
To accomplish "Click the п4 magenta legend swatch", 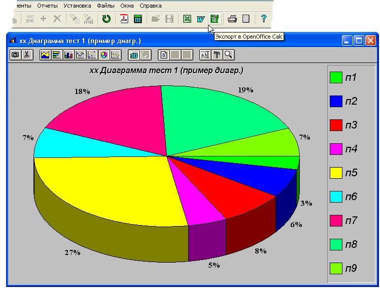I will pyautogui.click(x=336, y=149).
